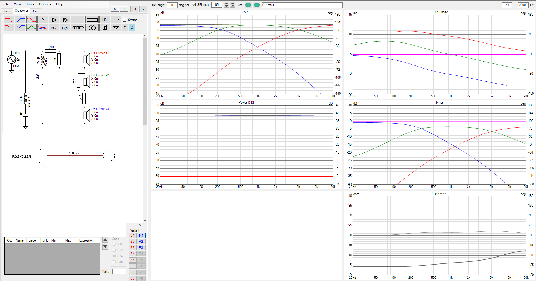Move parameter down with the down arrow button
The width and height of the screenshot is (536, 281).
tap(105, 247)
